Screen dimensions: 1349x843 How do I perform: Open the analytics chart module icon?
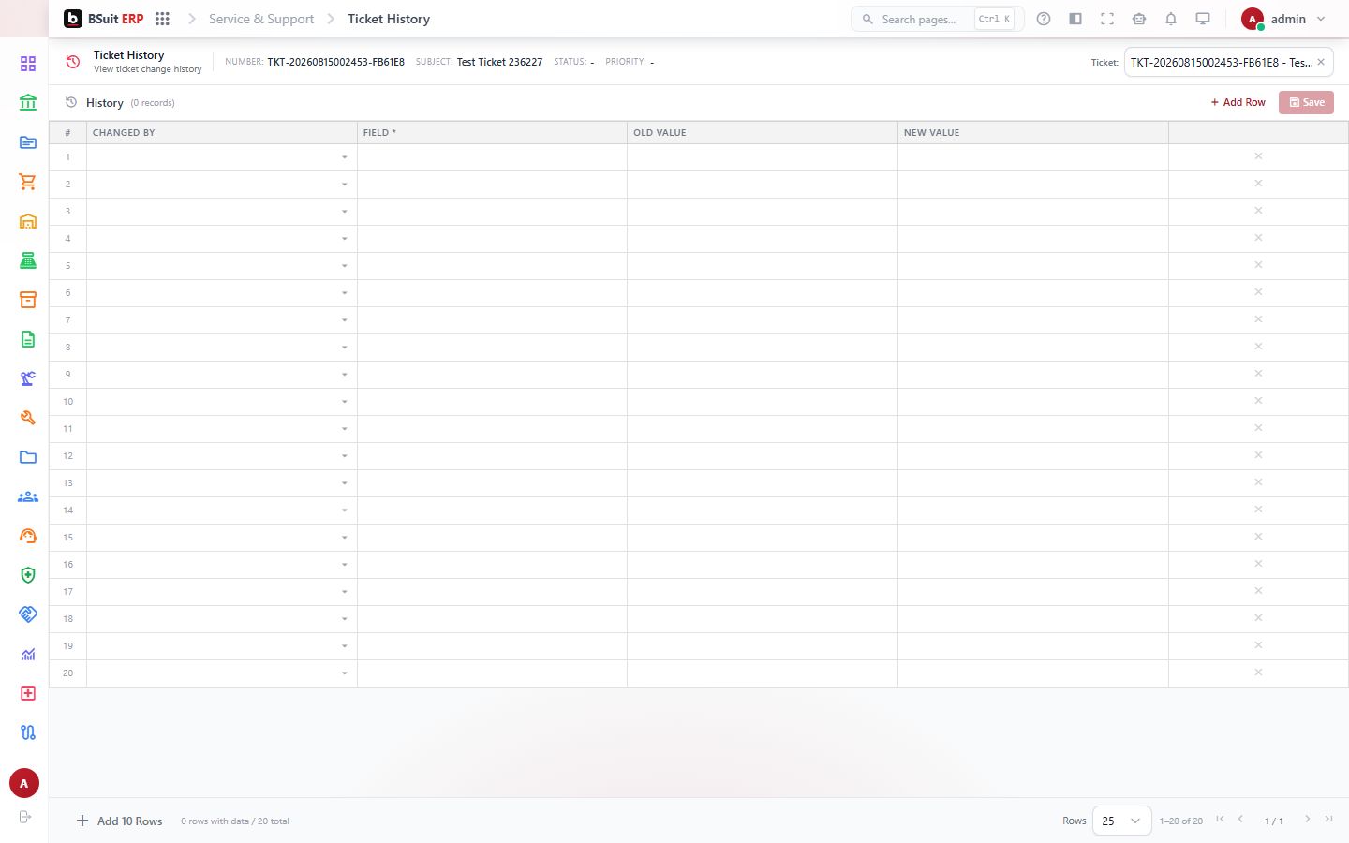click(28, 654)
